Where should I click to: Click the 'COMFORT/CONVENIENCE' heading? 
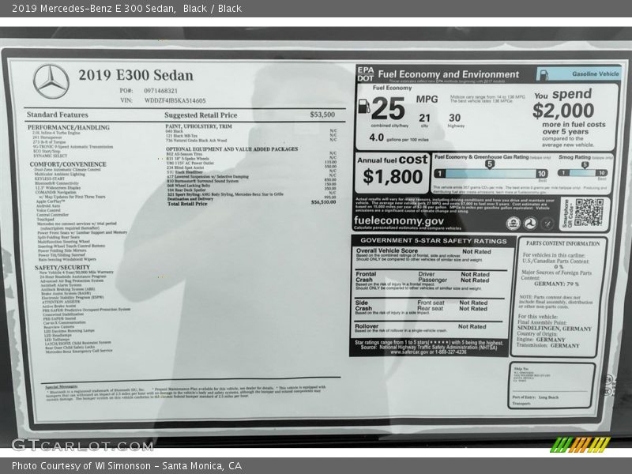pyautogui.click(x=68, y=164)
